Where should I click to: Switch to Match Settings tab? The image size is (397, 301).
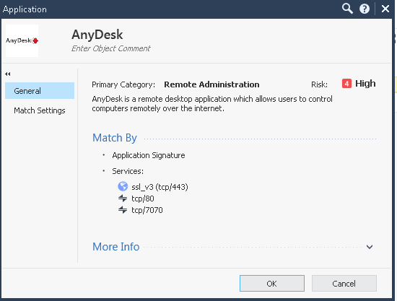pos(40,110)
